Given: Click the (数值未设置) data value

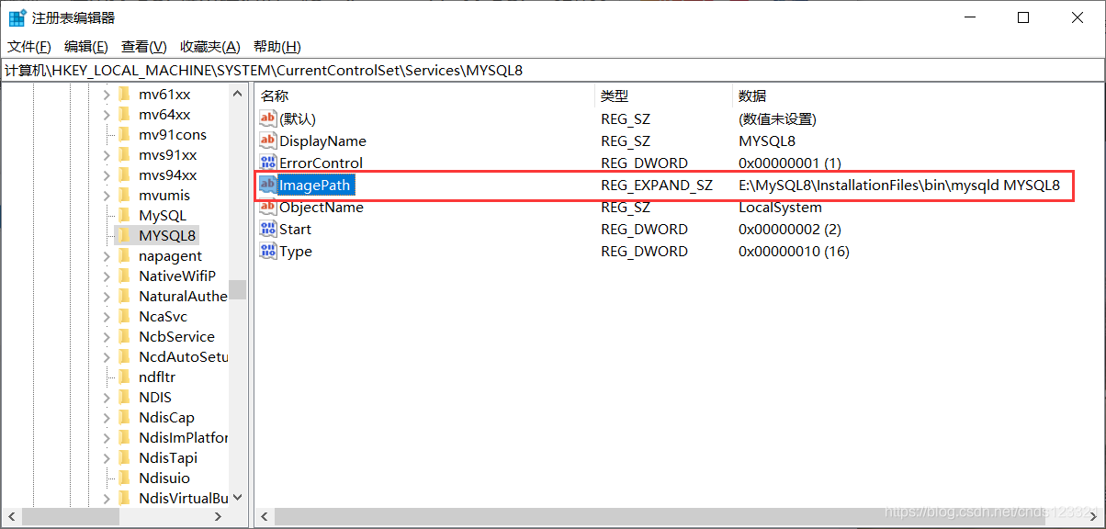Looking at the screenshot, I should (777, 118).
